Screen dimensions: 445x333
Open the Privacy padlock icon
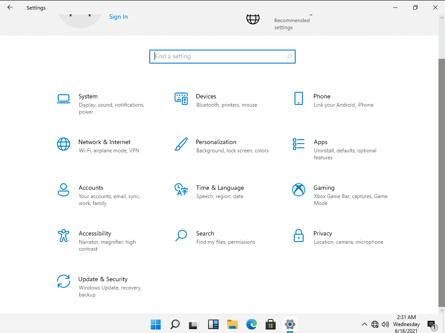(299, 235)
